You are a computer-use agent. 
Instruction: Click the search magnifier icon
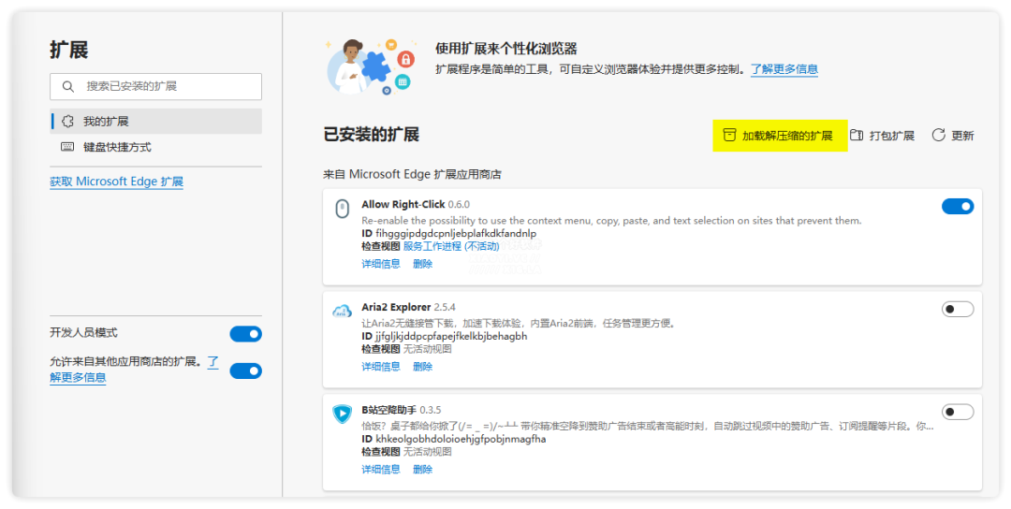pos(67,86)
